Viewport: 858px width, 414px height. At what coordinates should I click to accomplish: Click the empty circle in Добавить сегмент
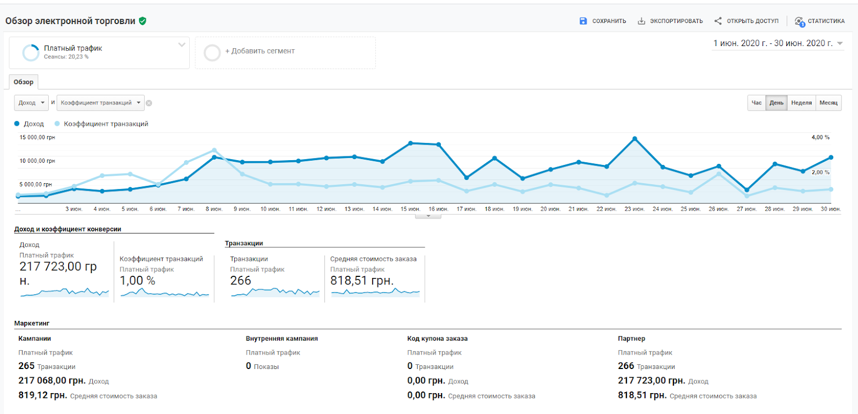click(212, 52)
